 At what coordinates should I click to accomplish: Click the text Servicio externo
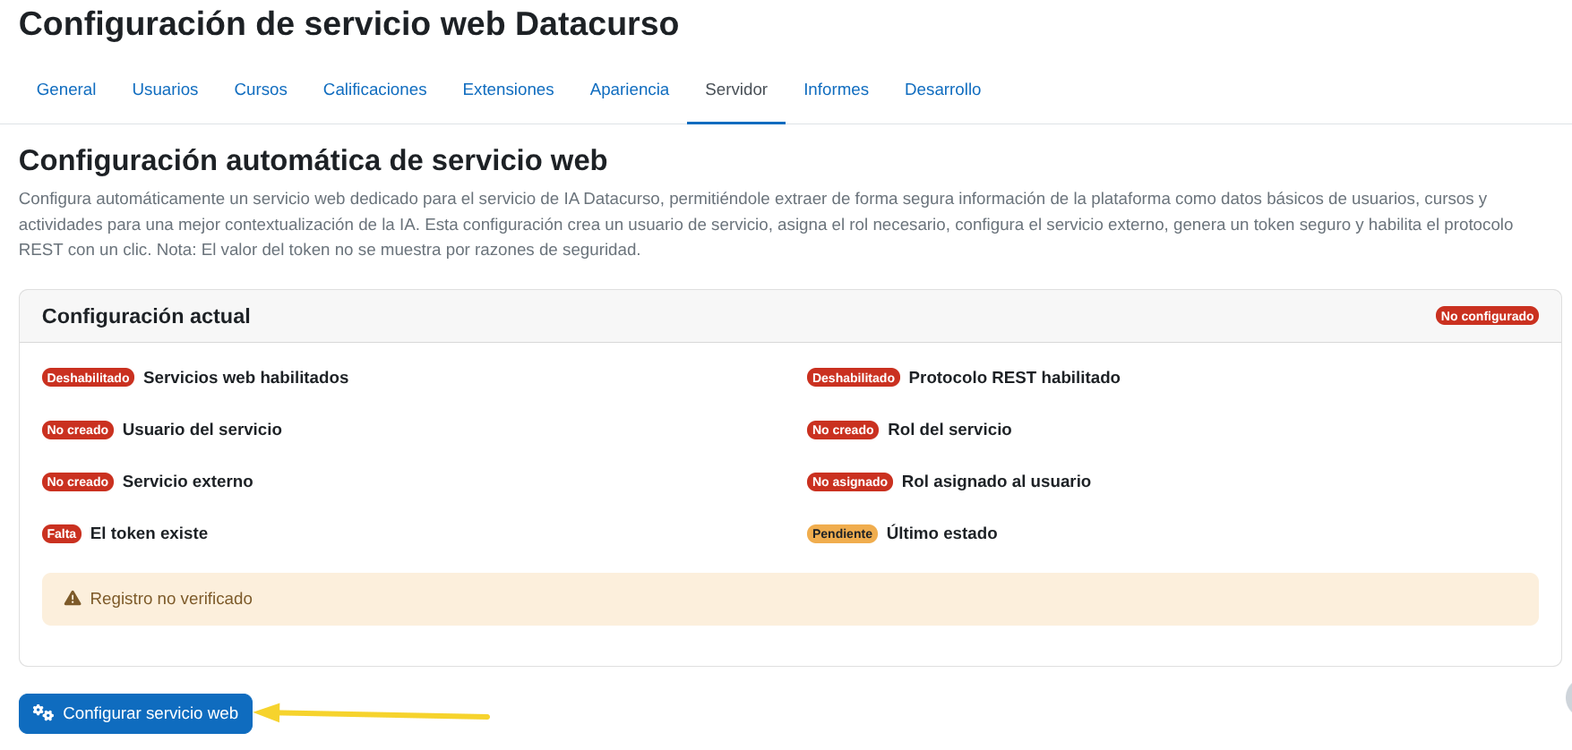[187, 482]
